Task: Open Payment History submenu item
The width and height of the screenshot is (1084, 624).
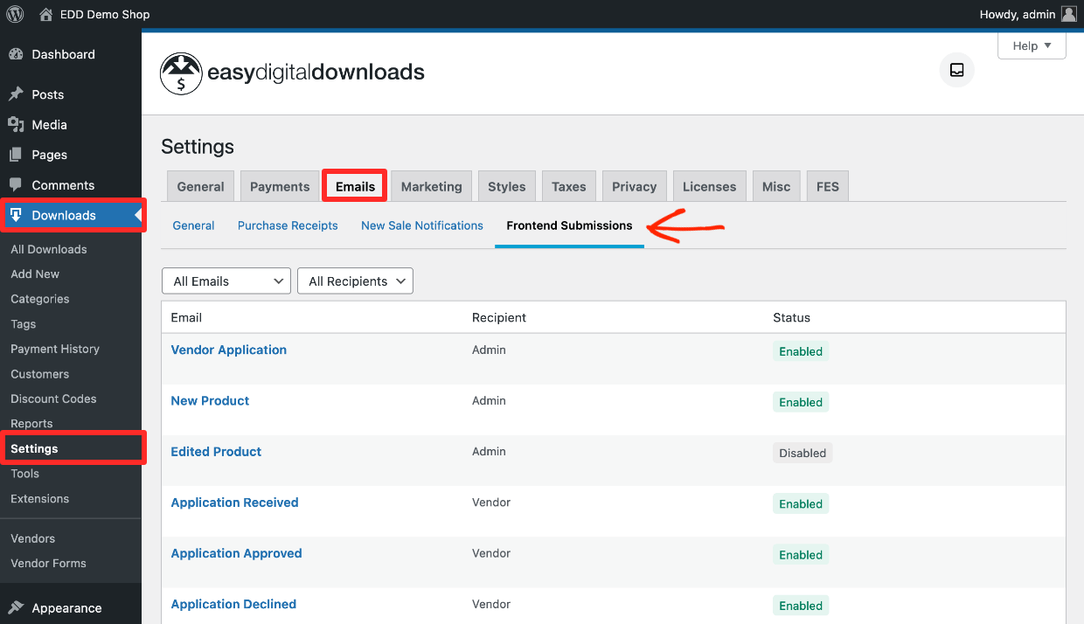Action: coord(55,349)
